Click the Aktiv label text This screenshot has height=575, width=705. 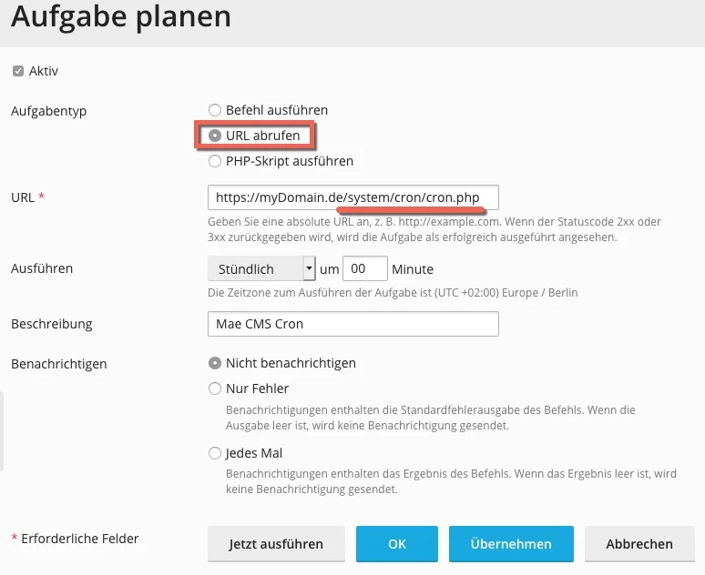[44, 71]
